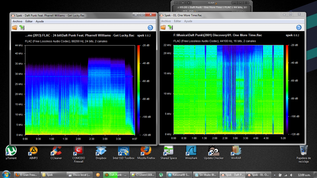Open help icon in Get Lucky Spek window

point(150,28)
